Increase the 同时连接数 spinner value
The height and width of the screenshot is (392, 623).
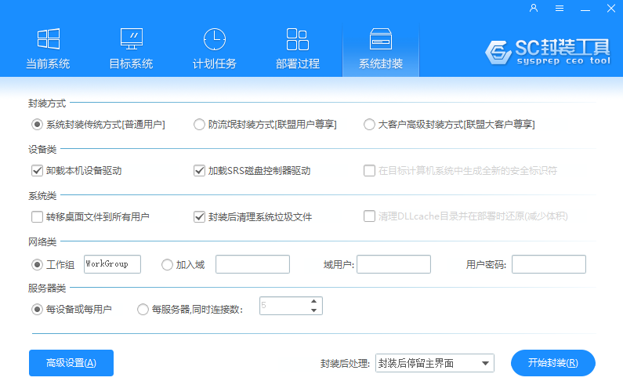[314, 301]
